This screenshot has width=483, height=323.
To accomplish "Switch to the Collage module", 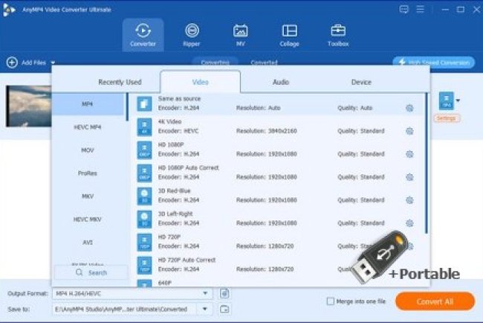I will coord(289,35).
